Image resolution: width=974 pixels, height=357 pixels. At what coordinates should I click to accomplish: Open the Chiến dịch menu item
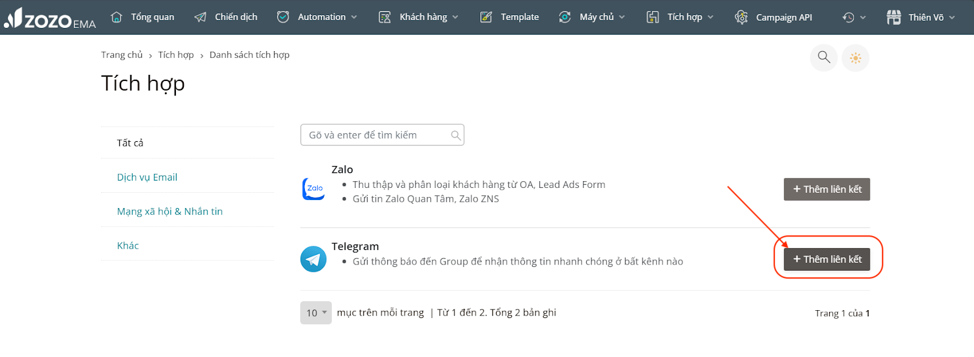(x=226, y=17)
